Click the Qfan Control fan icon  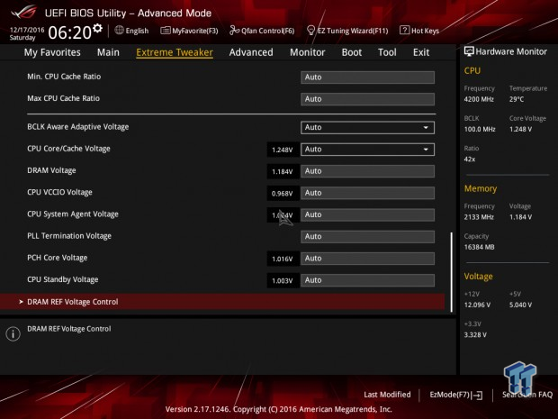coord(234,31)
